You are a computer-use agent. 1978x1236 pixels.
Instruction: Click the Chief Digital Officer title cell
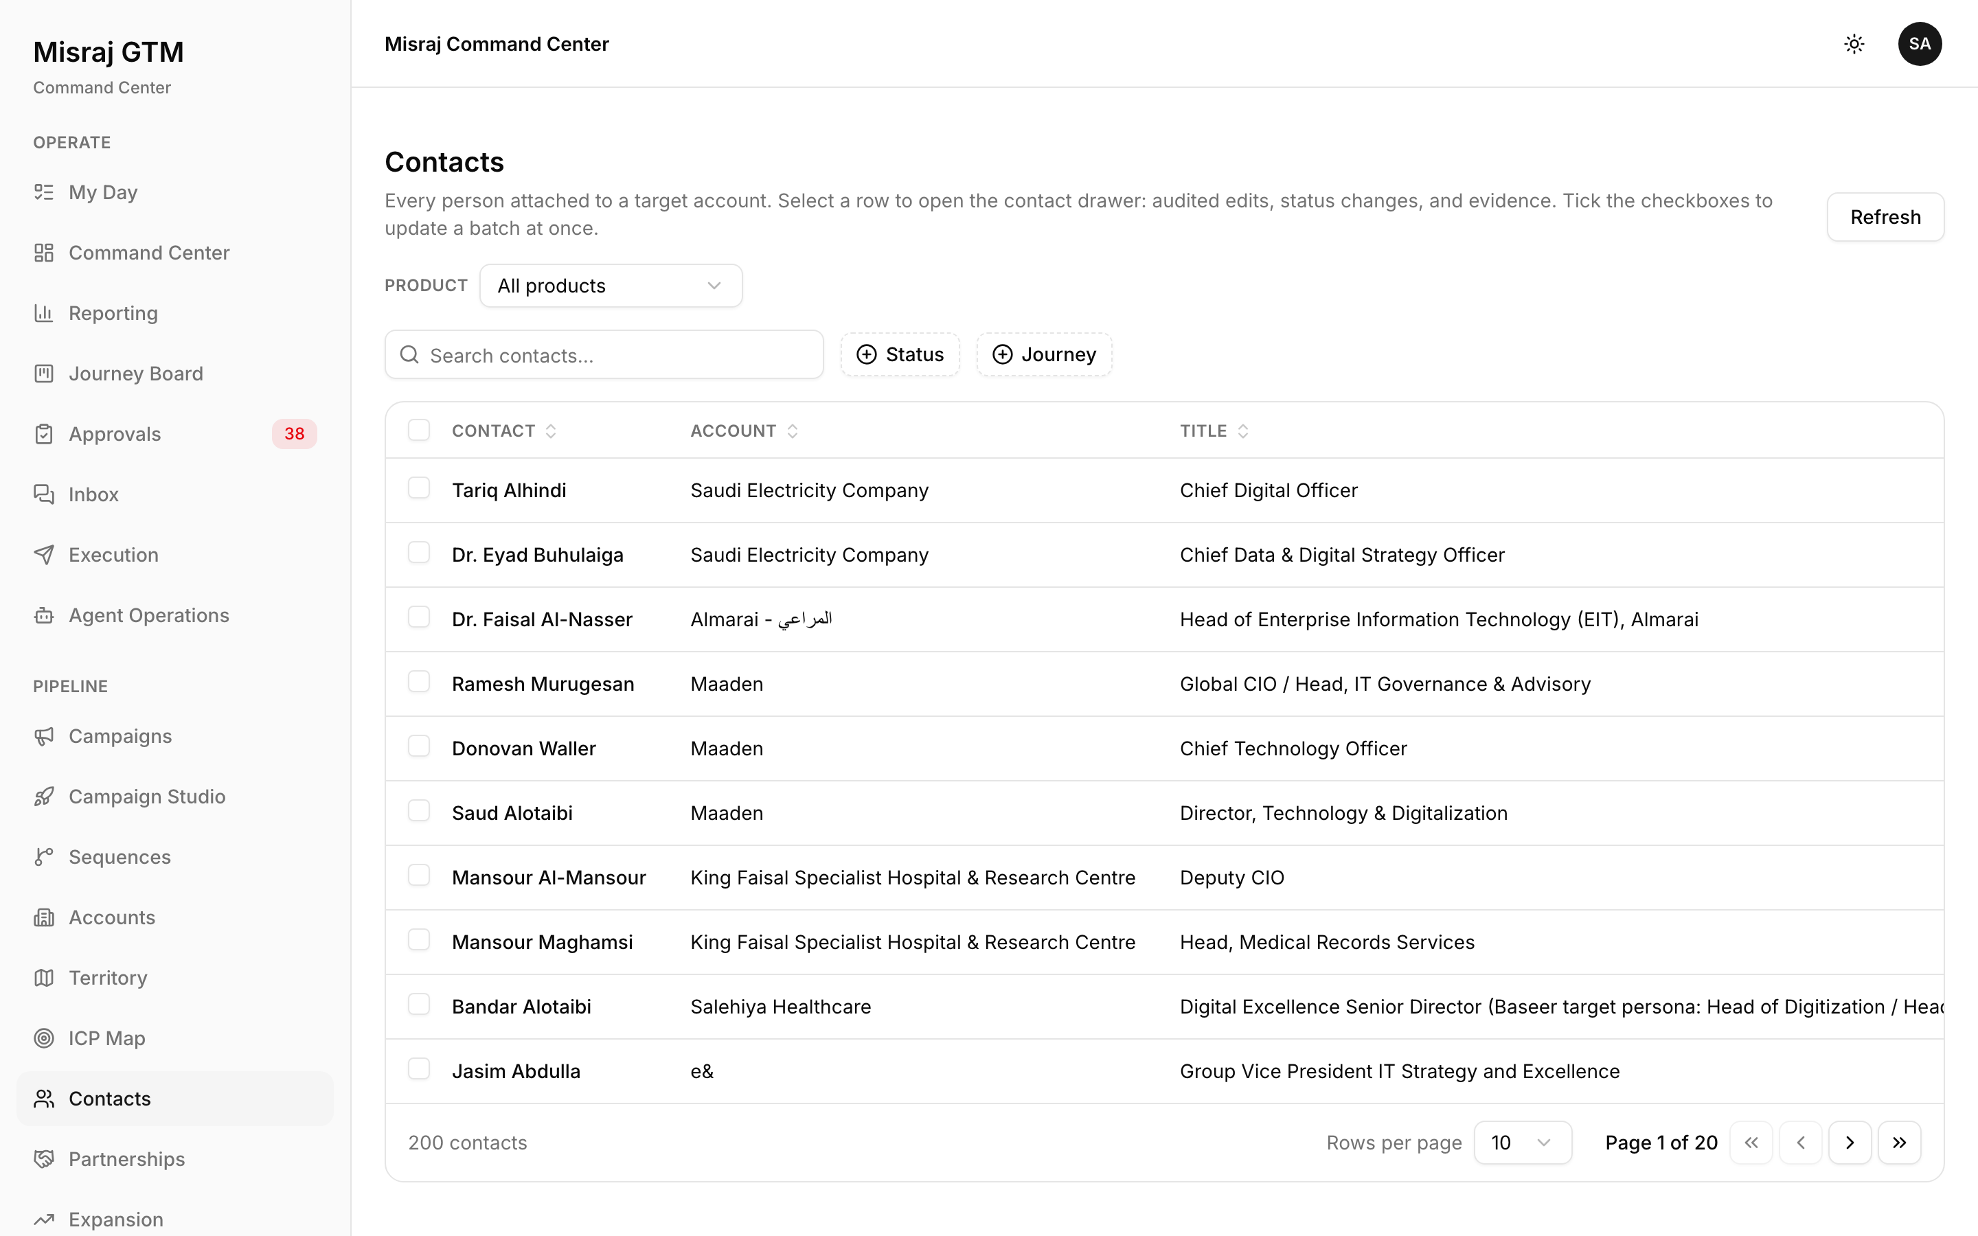click(1269, 490)
